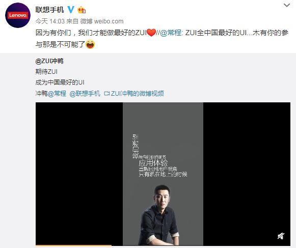This screenshot has width=296, height=248.
Task: Click the blue verified V badge
Action: 71,10
